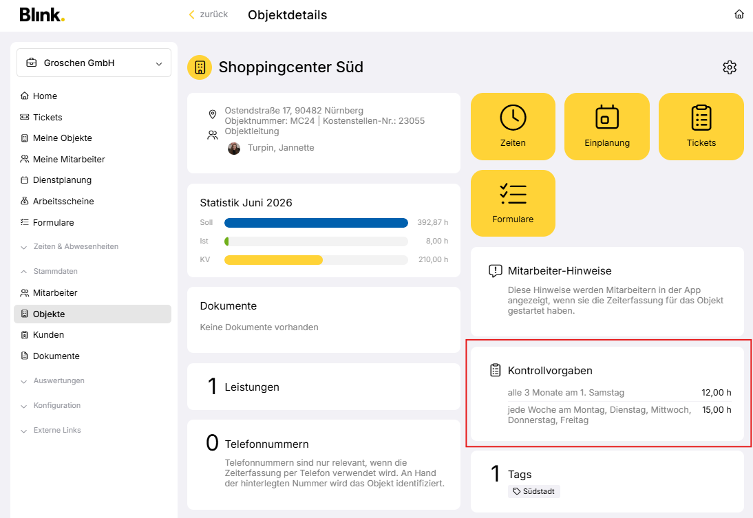Viewport: 753px width, 518px height.
Task: Click the Südstadt tag chip
Action: point(534,491)
